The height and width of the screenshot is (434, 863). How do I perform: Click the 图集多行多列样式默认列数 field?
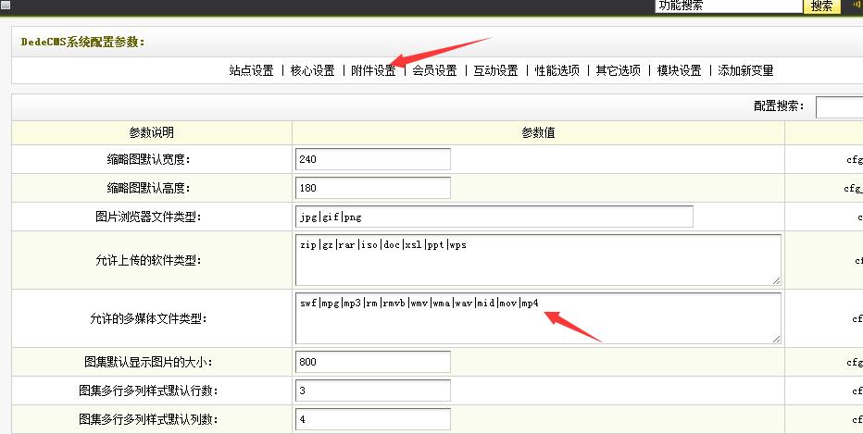coord(372,419)
